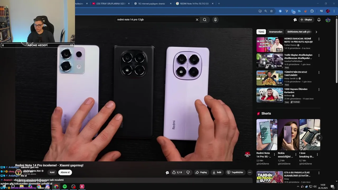Switch to LİSE İTİRAF GRUPLARINA tab
Viewport: 338px width, 190px height.
tap(111, 4)
